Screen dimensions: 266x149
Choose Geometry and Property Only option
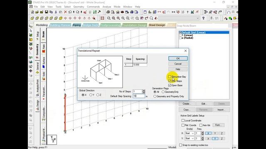click(155, 96)
